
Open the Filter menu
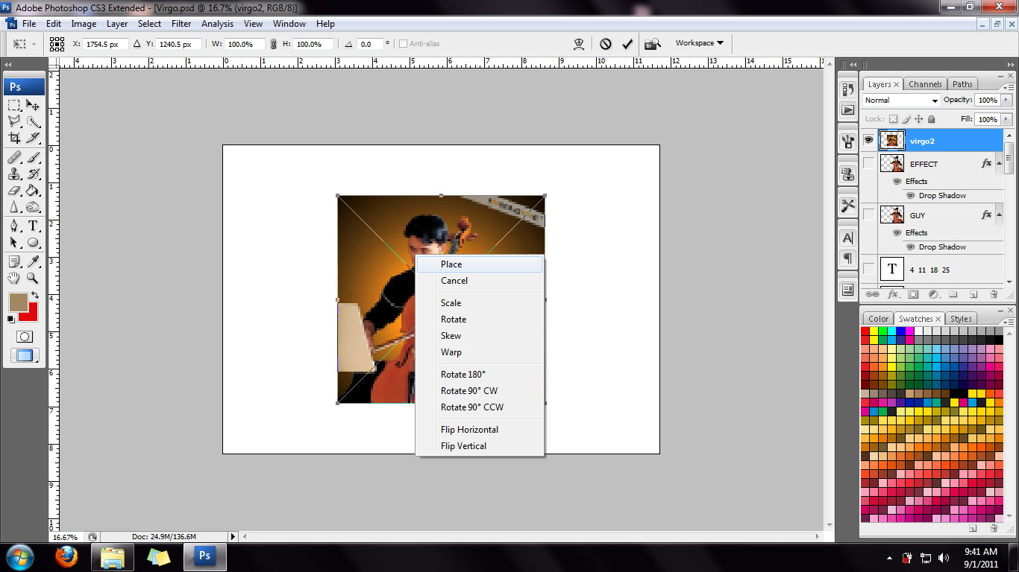click(x=181, y=24)
